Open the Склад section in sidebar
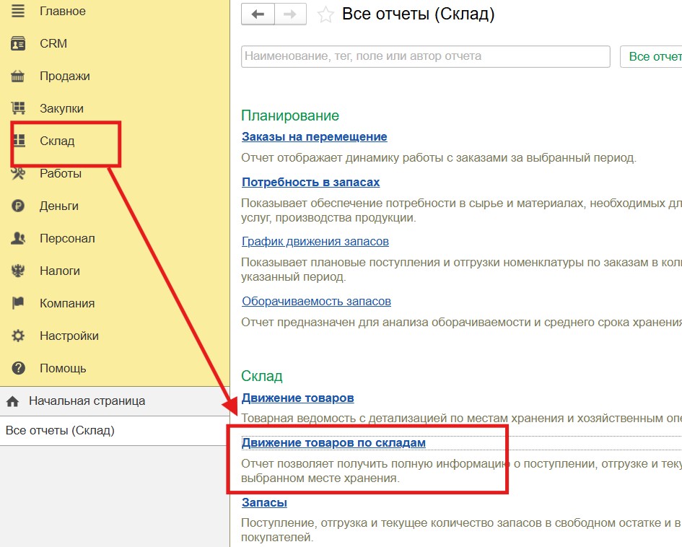Viewport: 682px width, 547px height. 57,141
